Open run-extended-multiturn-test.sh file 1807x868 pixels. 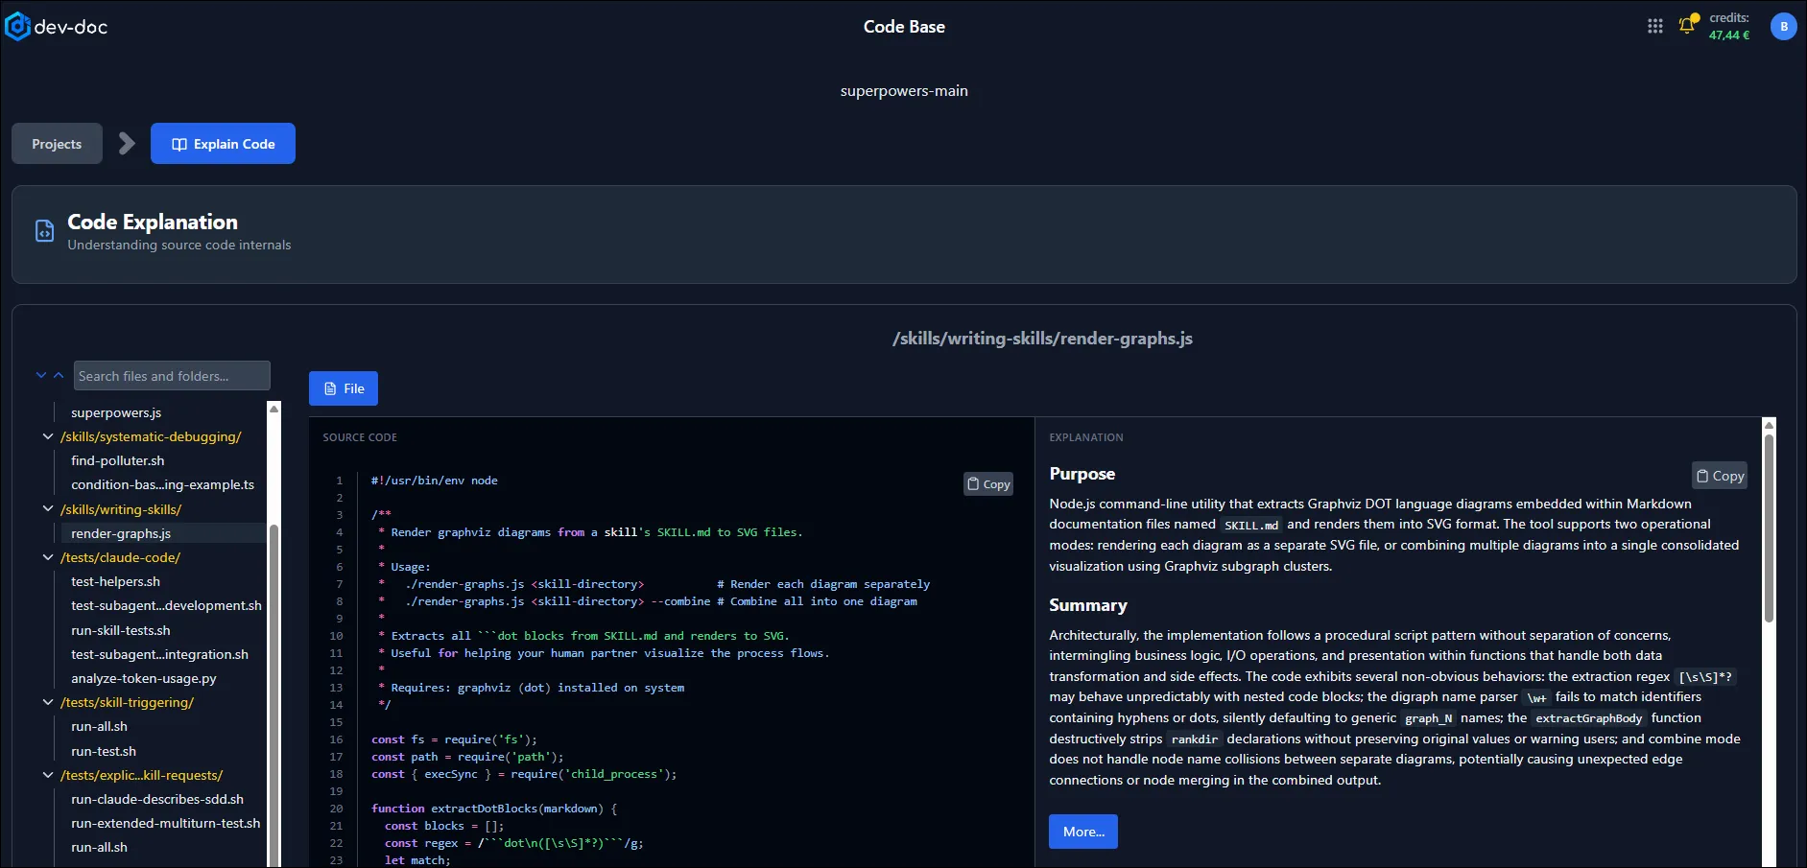[x=165, y=823]
